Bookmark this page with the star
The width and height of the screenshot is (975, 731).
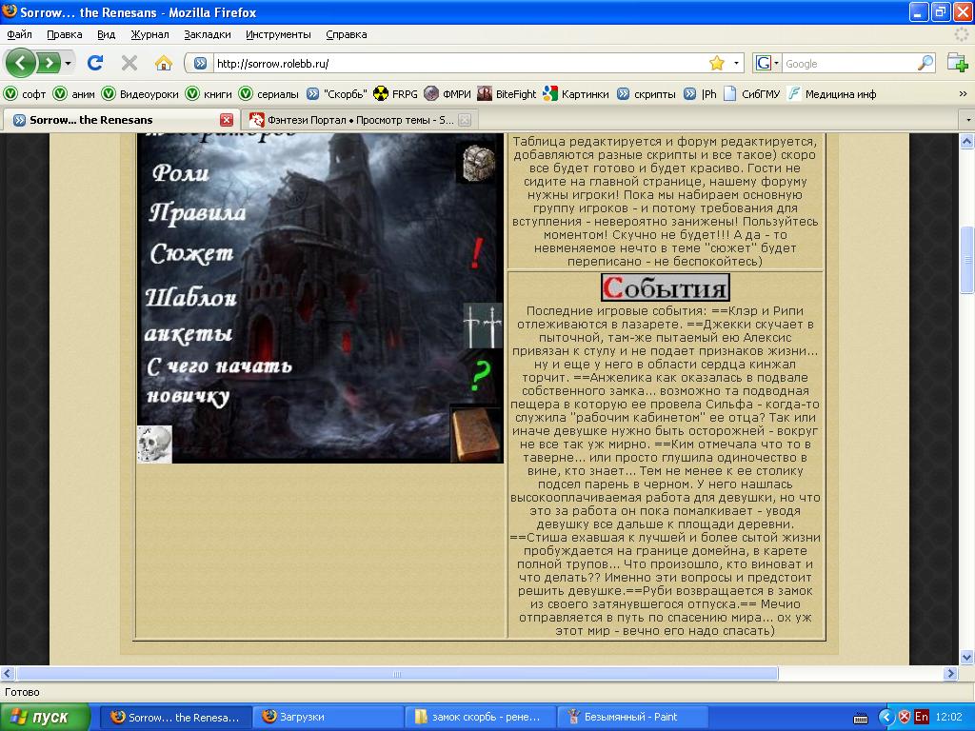point(717,63)
